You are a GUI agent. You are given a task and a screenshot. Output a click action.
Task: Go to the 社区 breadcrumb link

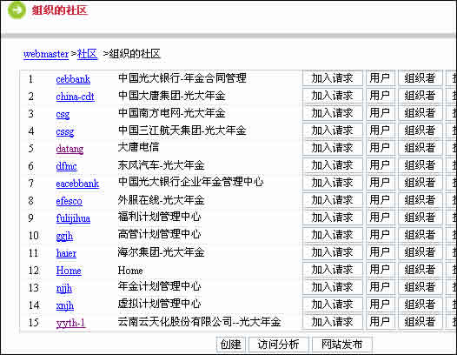pos(87,54)
